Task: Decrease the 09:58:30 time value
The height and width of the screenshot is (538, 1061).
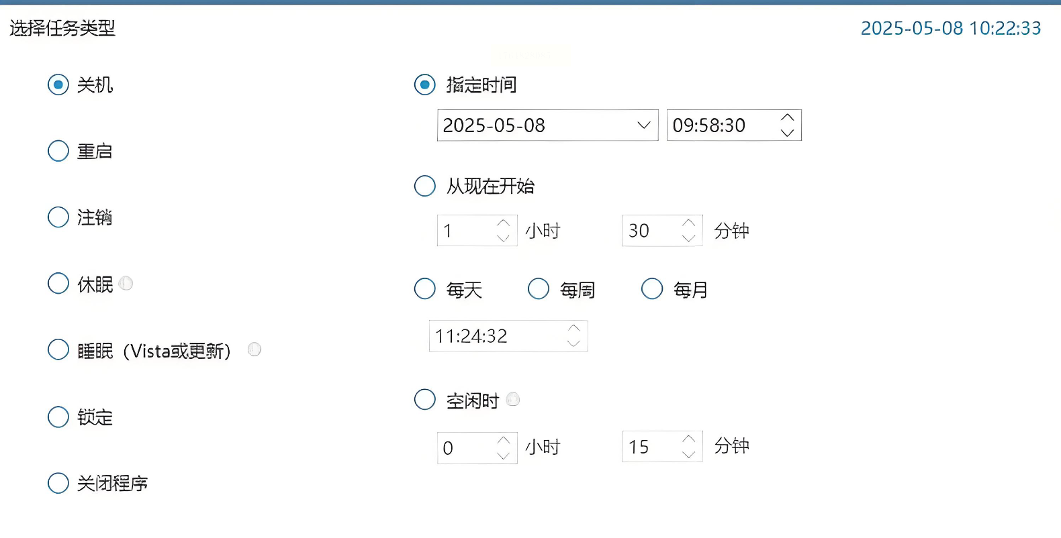Action: 788,133
